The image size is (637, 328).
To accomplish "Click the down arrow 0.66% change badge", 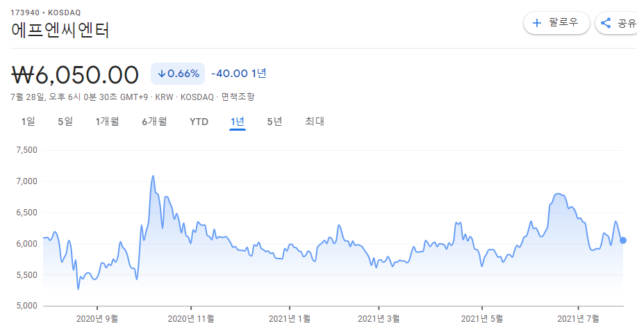I will [178, 74].
